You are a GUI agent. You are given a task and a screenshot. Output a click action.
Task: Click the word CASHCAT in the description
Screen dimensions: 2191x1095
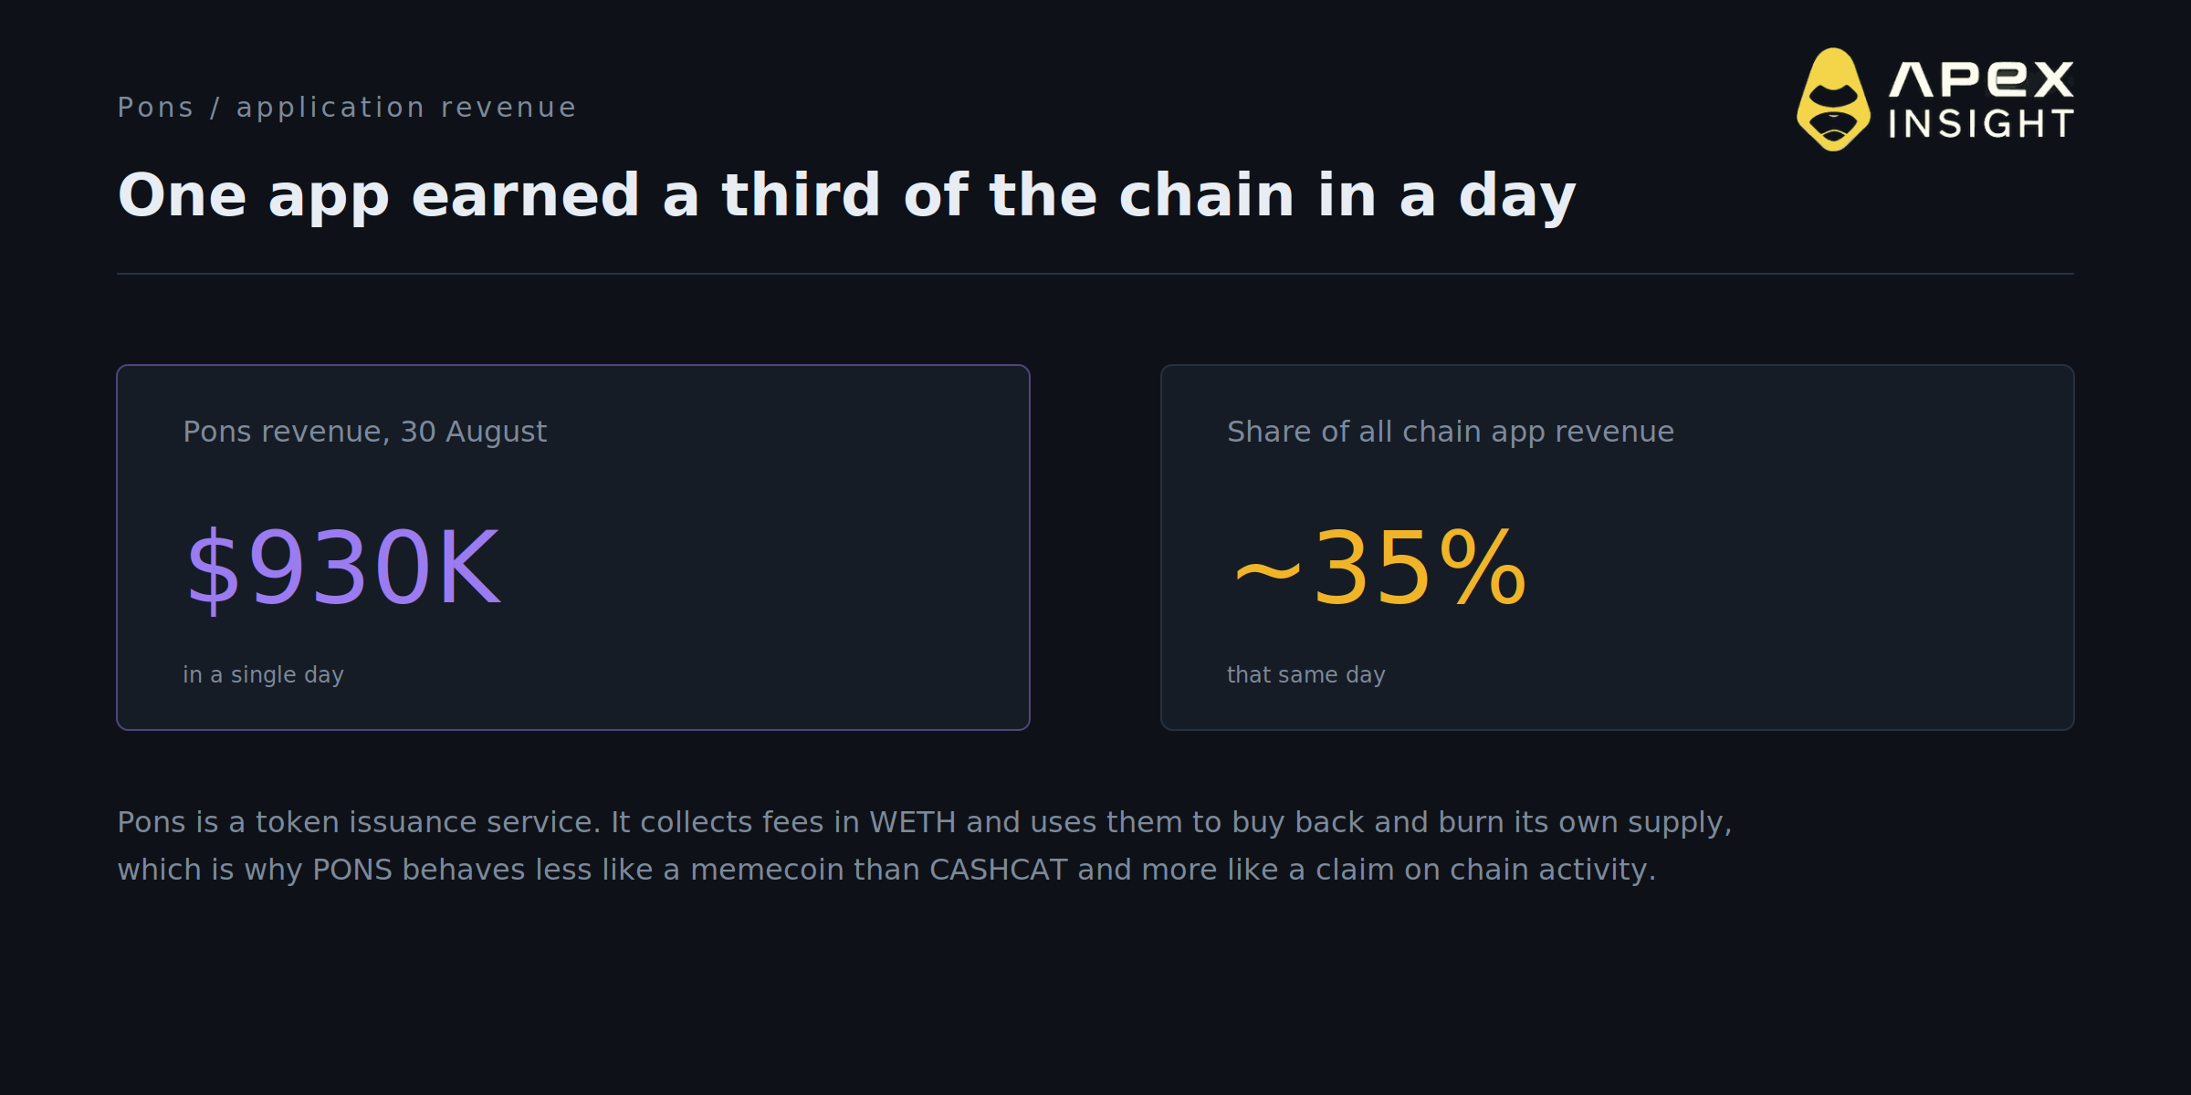click(998, 870)
